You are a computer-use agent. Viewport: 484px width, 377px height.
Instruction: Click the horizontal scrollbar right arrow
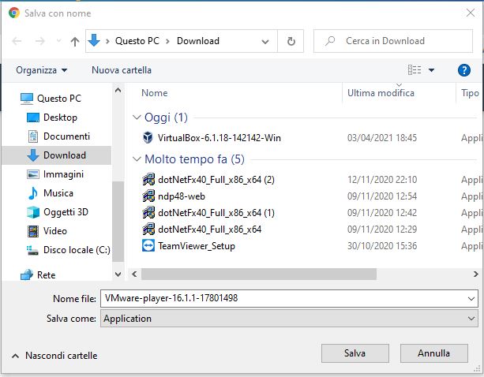point(475,274)
